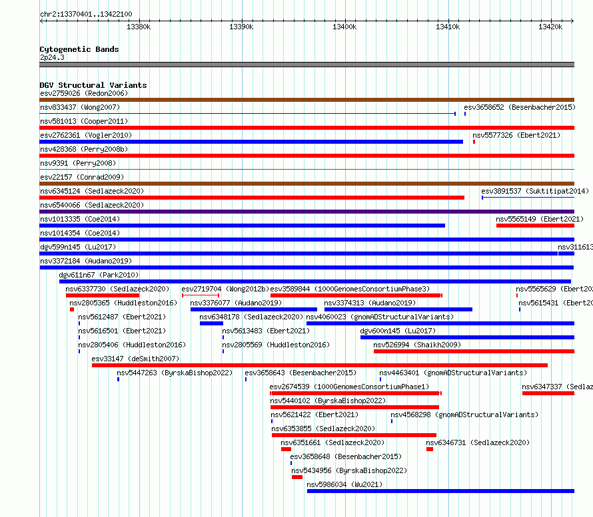Click nsv6351661 (Sedlazeck2020) label

[x=332, y=442]
